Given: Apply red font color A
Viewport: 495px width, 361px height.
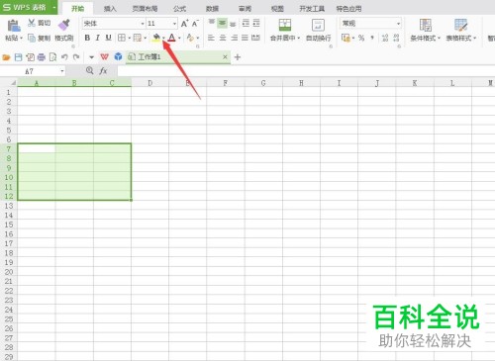Looking at the screenshot, I should pyautogui.click(x=171, y=38).
